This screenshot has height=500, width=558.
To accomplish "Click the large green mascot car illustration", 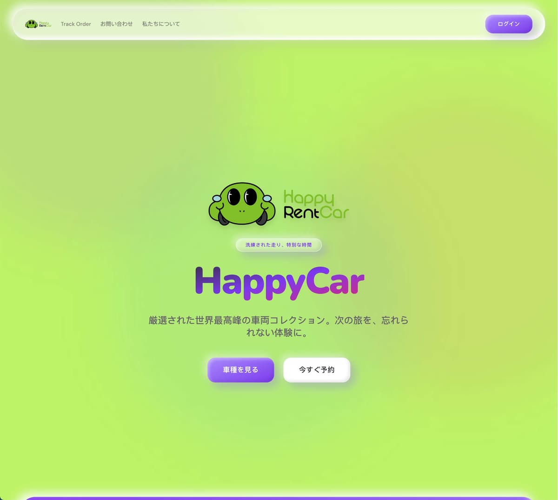I will 242,205.
